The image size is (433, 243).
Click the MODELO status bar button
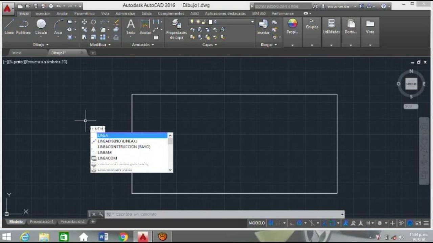[x=257, y=223]
